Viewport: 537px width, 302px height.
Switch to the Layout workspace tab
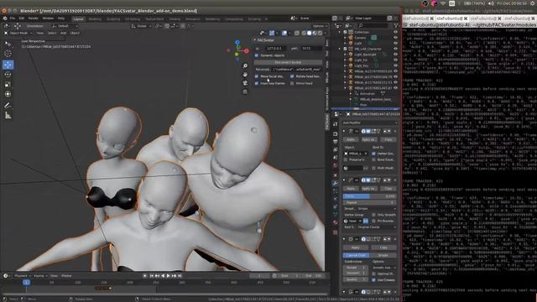78,19
